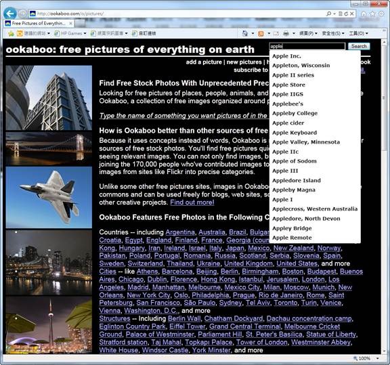Click the magnifier search icon in the address bar

click(x=329, y=14)
